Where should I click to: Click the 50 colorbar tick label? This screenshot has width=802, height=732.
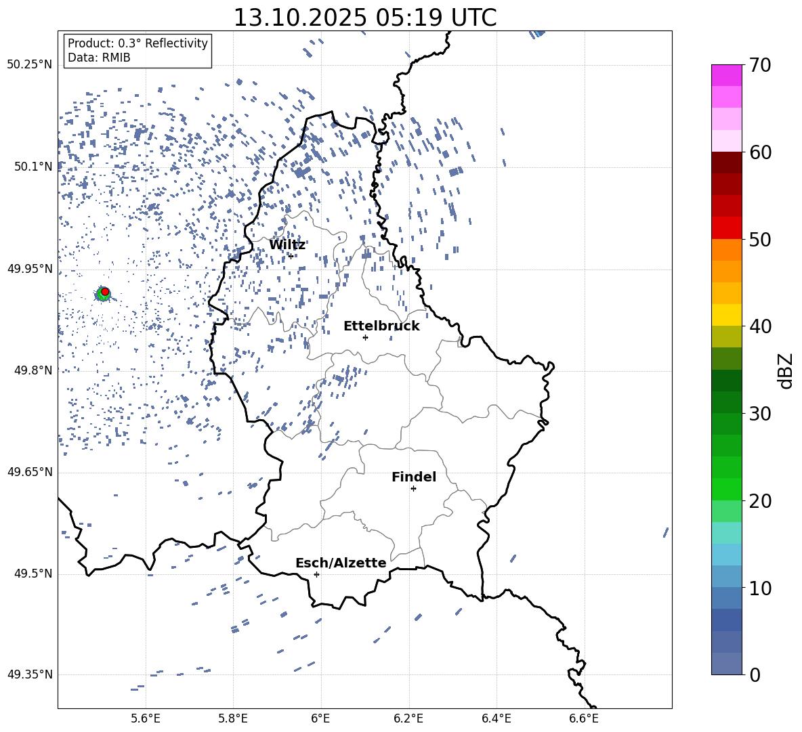tap(760, 240)
